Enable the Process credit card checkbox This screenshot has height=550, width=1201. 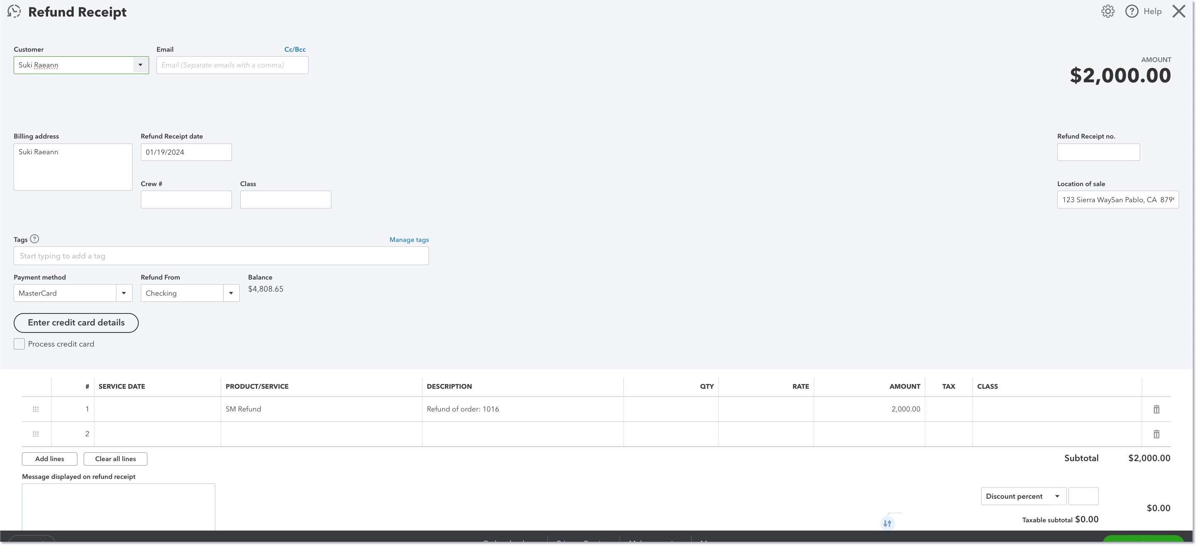pos(19,344)
